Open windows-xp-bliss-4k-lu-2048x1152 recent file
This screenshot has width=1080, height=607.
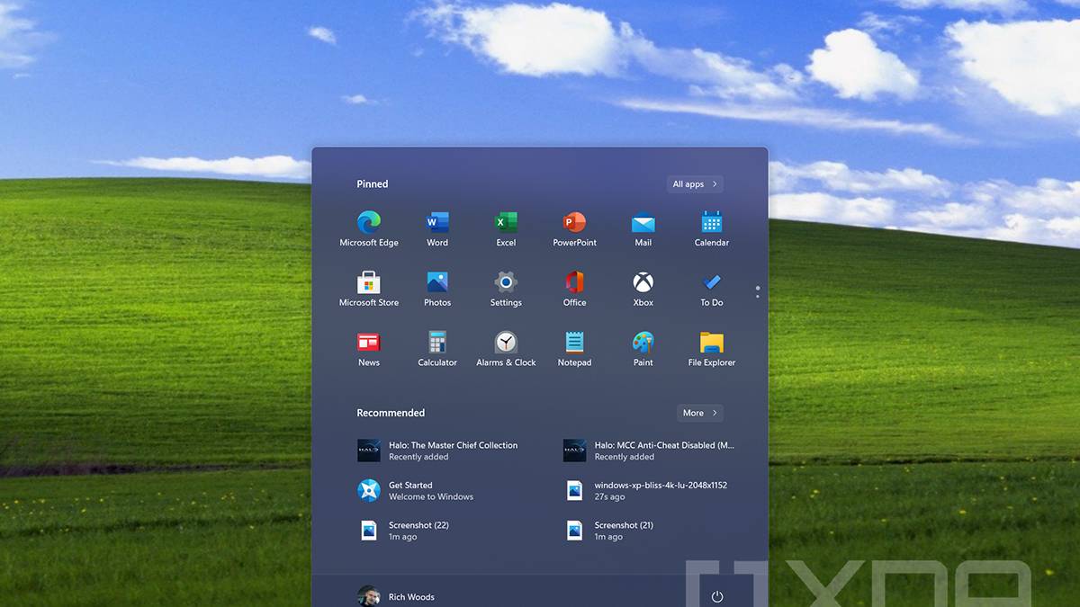pyautogui.click(x=646, y=490)
